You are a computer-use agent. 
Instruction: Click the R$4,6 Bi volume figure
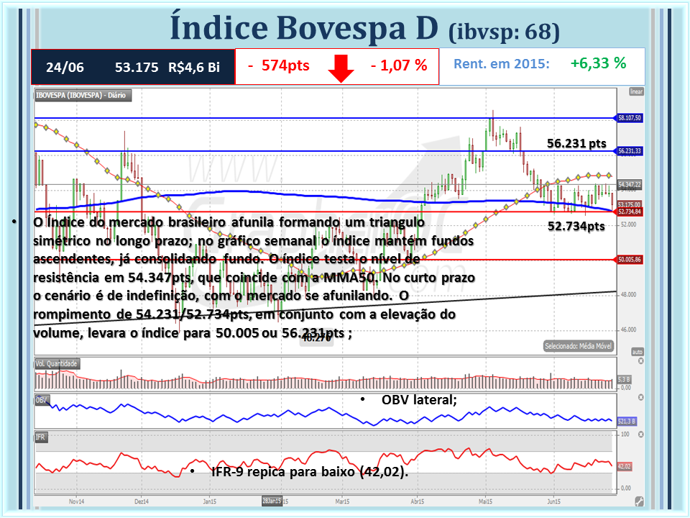pyautogui.click(x=194, y=68)
